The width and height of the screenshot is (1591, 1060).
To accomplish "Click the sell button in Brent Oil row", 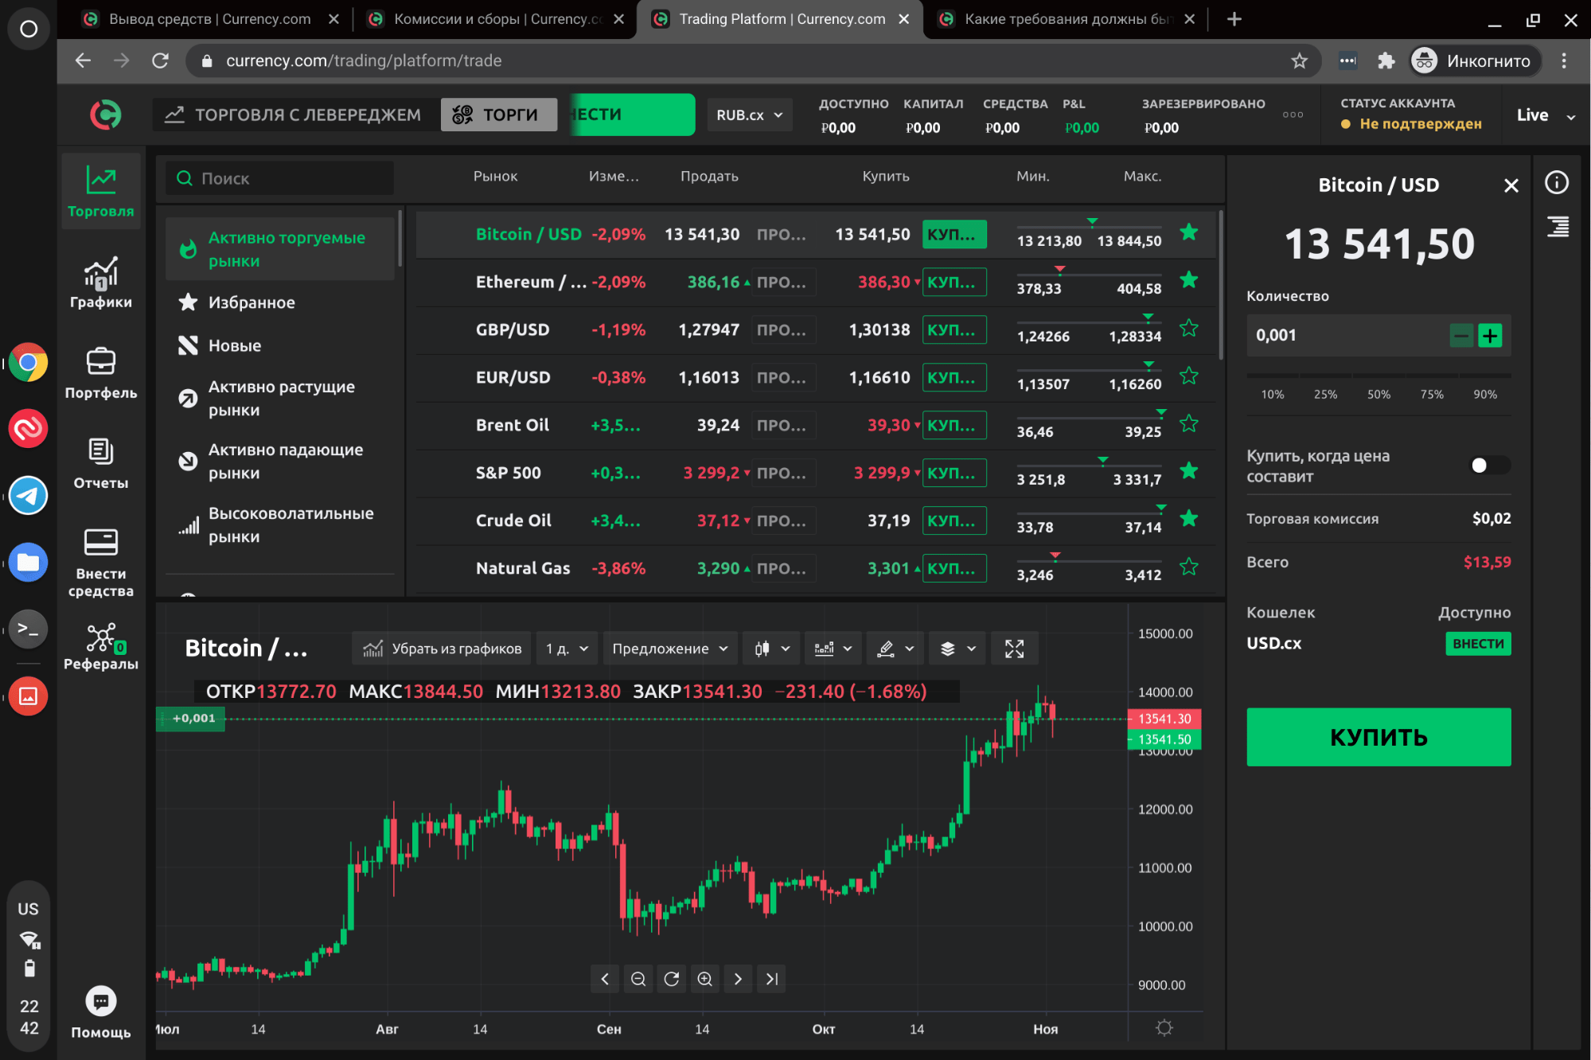I will click(x=783, y=425).
